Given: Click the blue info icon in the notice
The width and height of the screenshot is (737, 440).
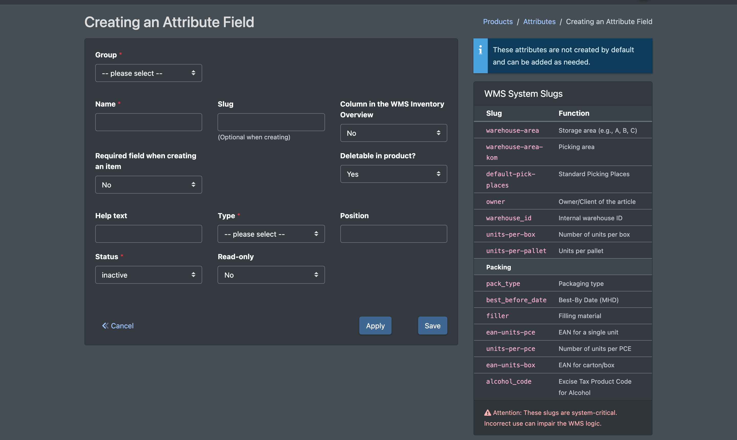Looking at the screenshot, I should (480, 50).
